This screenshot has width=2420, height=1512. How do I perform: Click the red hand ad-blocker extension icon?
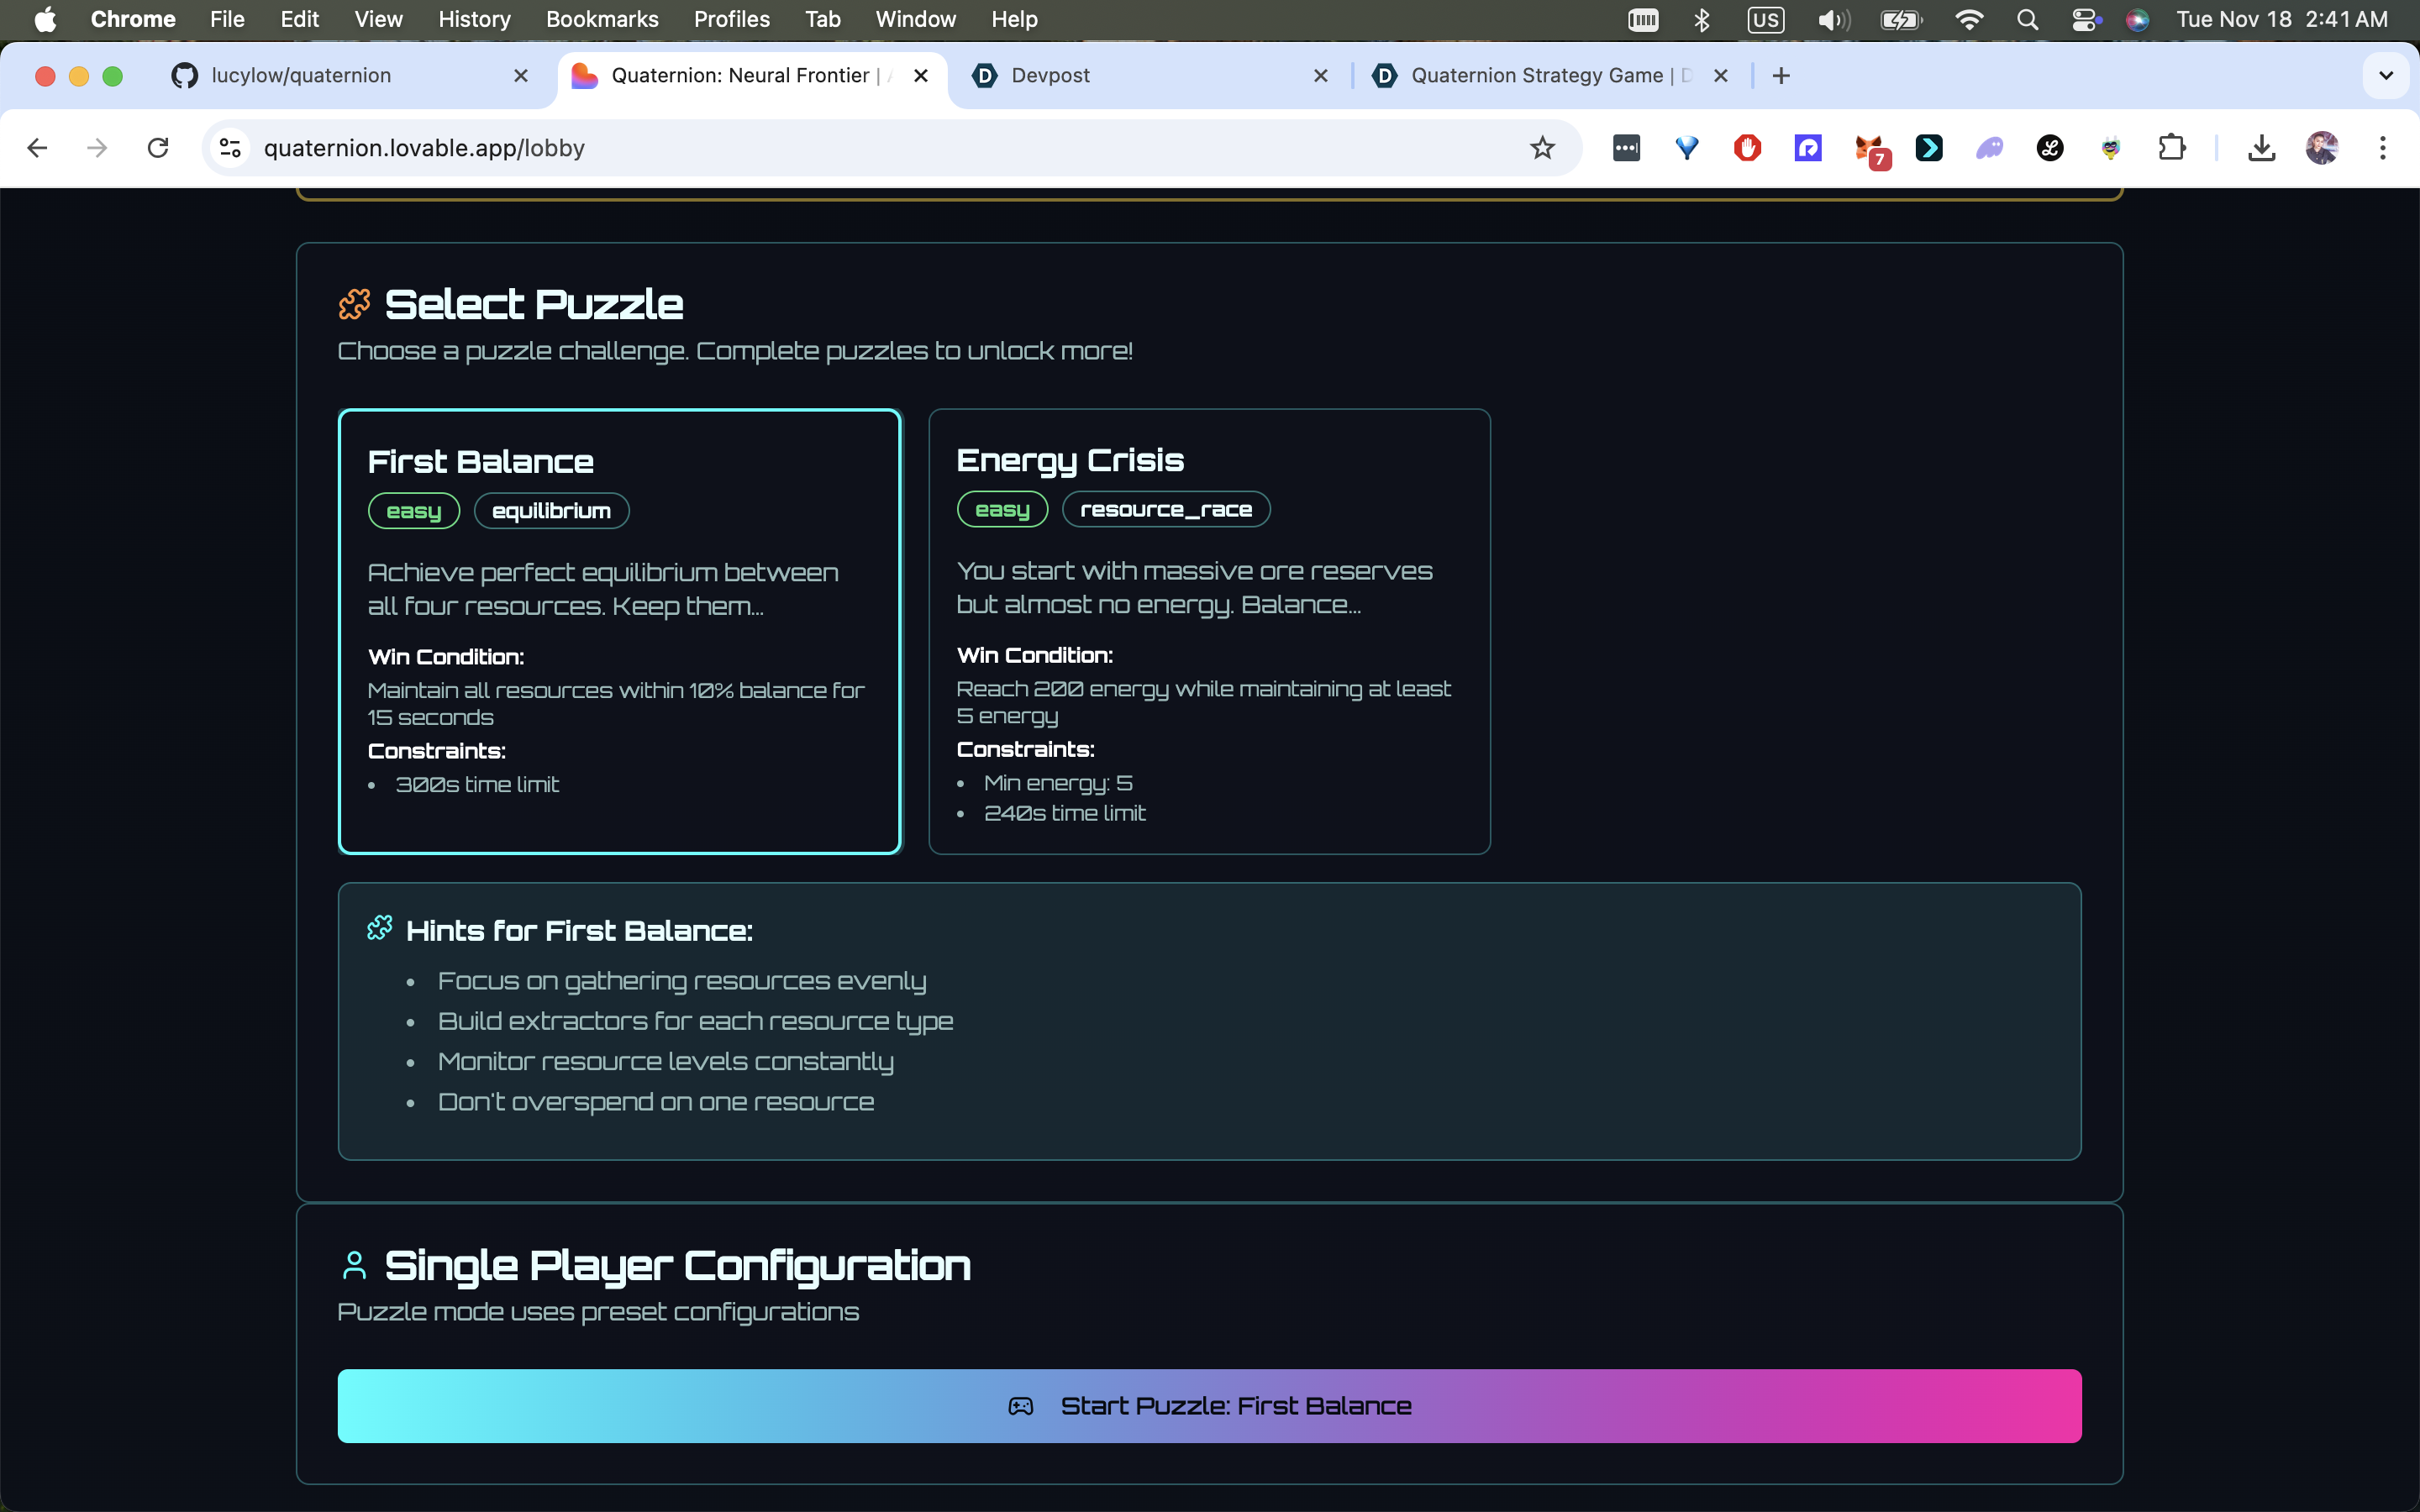coord(1747,148)
